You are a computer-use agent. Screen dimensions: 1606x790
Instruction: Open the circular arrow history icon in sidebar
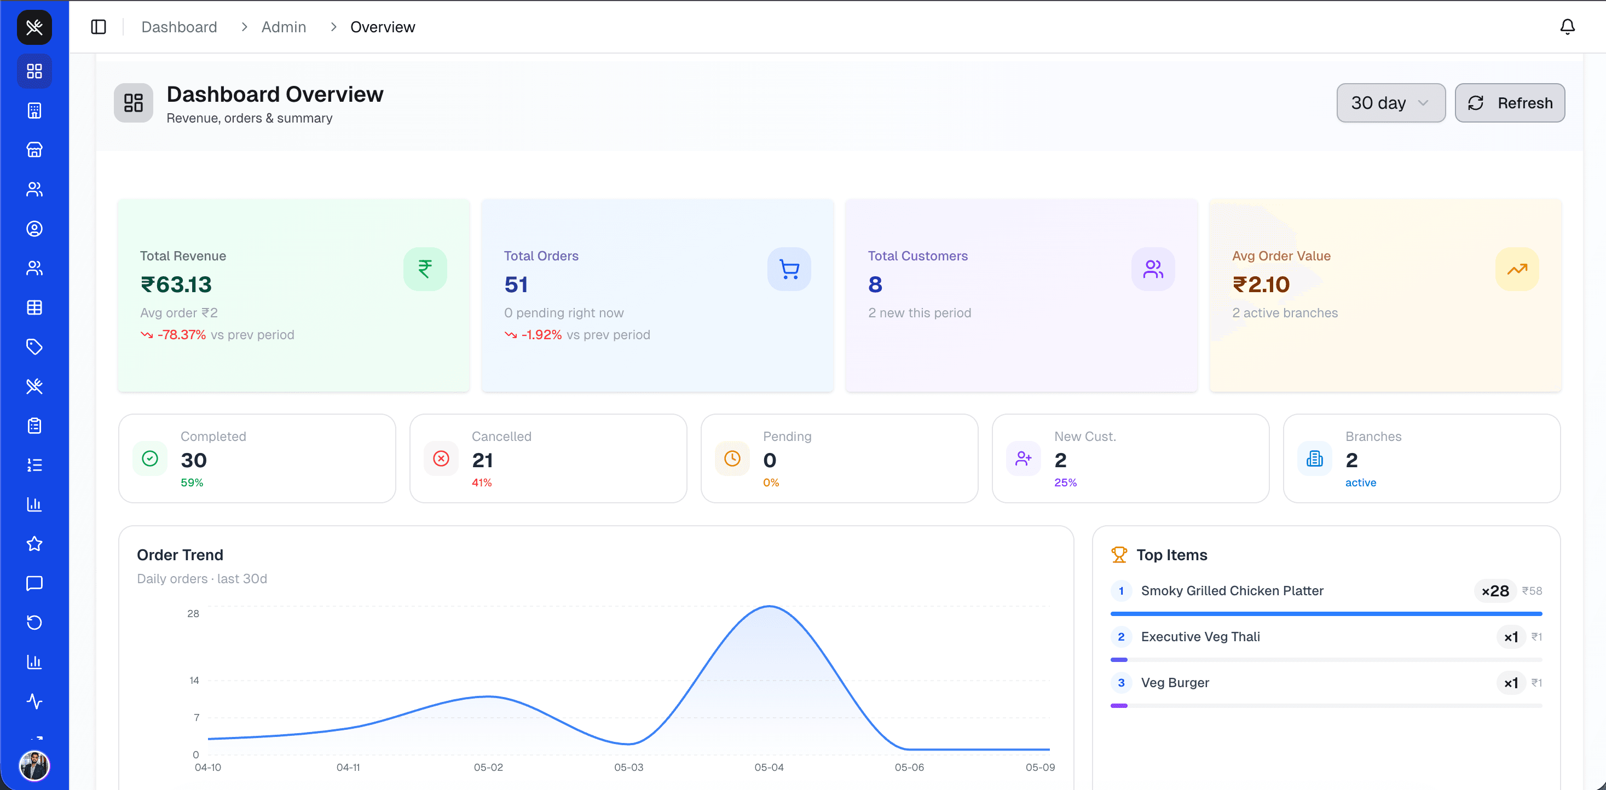34,623
